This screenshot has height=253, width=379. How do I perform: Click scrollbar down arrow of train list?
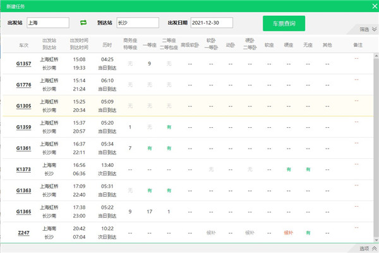(375, 240)
